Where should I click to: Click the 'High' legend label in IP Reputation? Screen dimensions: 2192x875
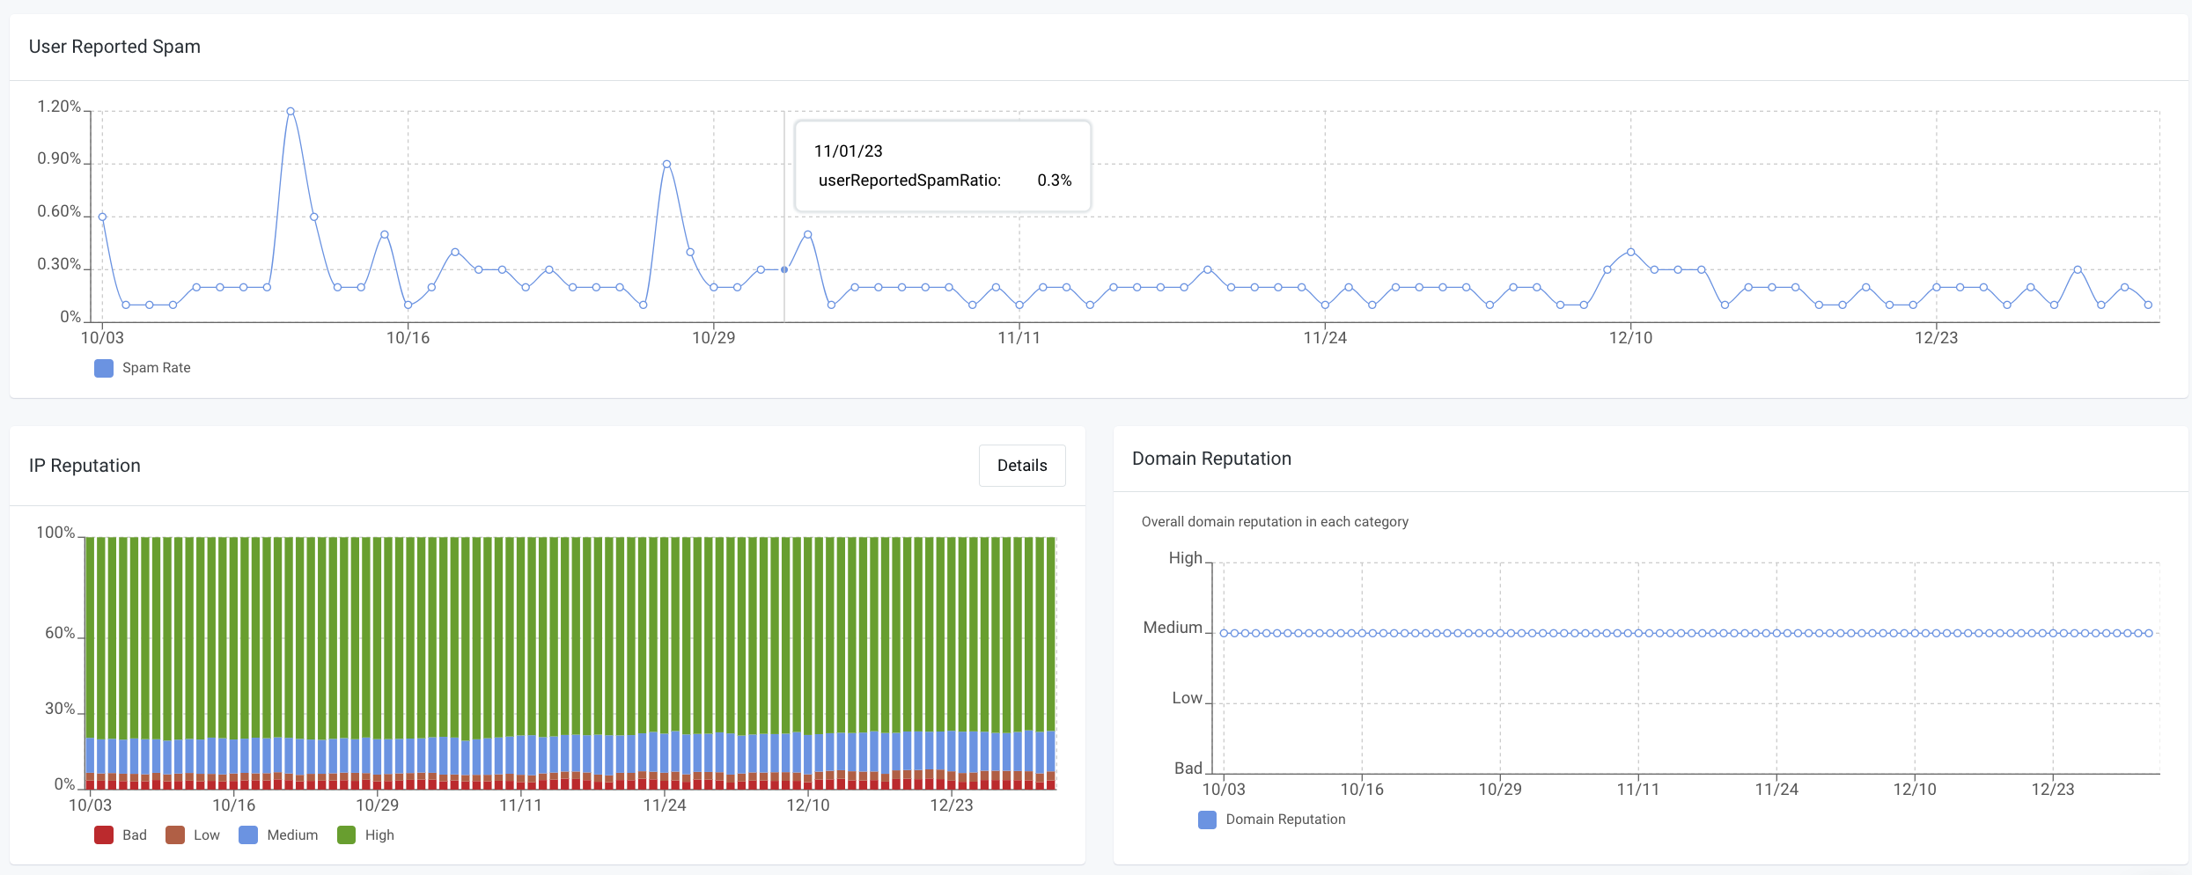point(379,835)
